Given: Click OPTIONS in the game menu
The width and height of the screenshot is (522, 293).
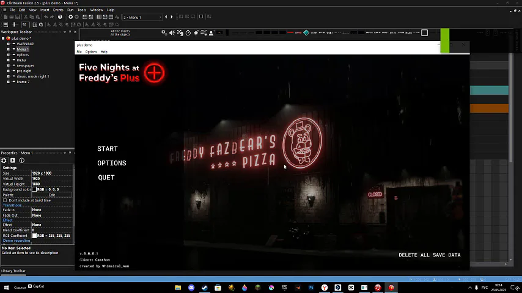Looking at the screenshot, I should (x=112, y=163).
